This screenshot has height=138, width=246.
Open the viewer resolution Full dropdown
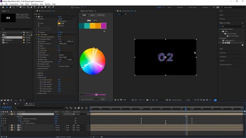point(160,100)
